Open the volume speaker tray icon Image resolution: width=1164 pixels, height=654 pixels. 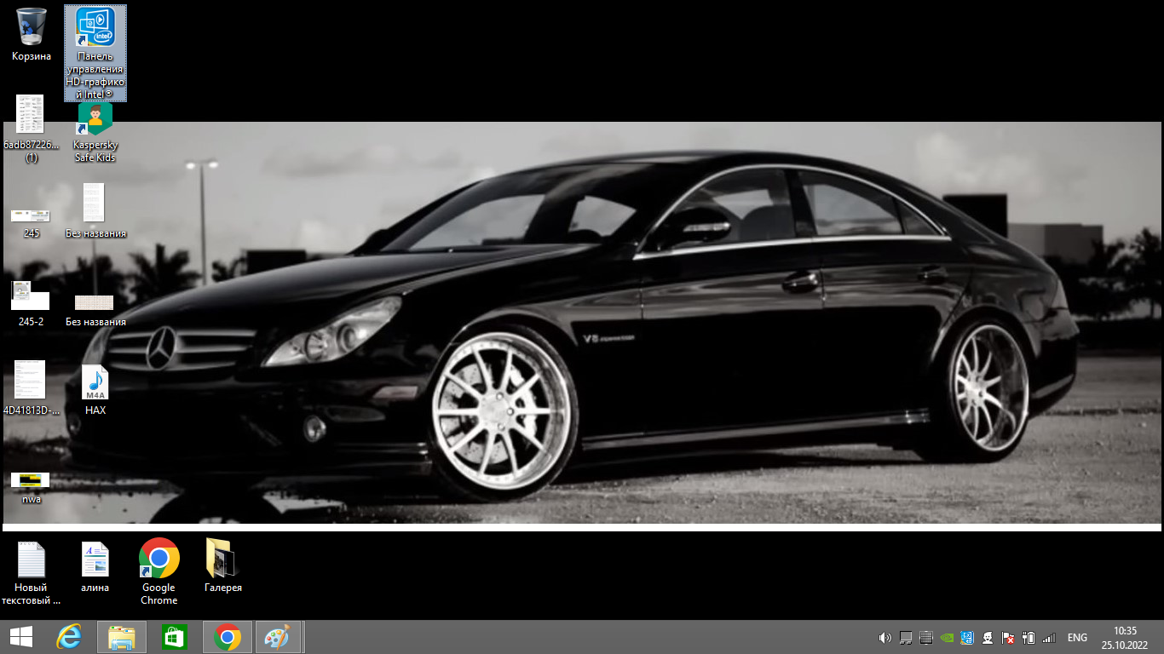pos(885,638)
